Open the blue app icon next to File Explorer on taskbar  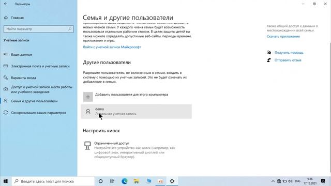[x=148, y=181]
